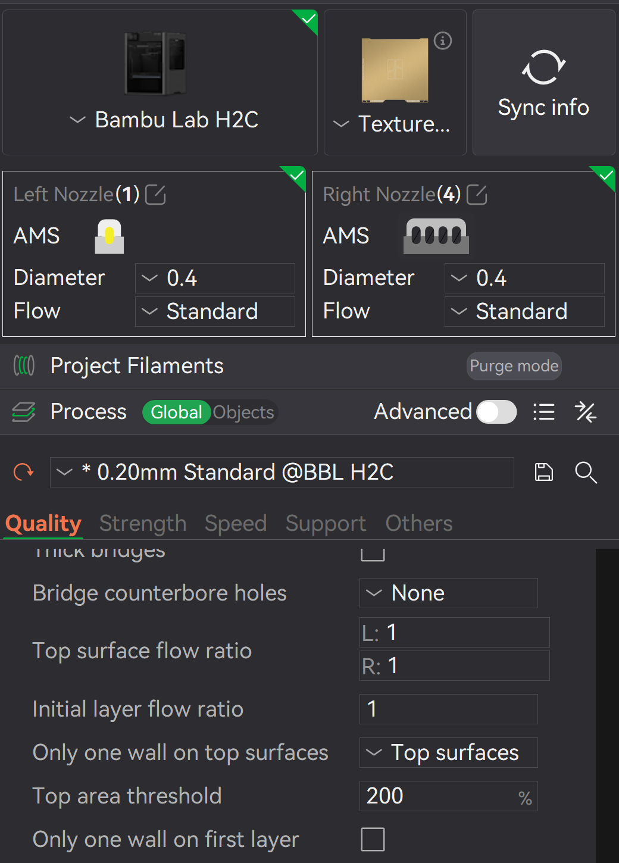
Task: Edit the Top area threshold value
Action: 449,796
